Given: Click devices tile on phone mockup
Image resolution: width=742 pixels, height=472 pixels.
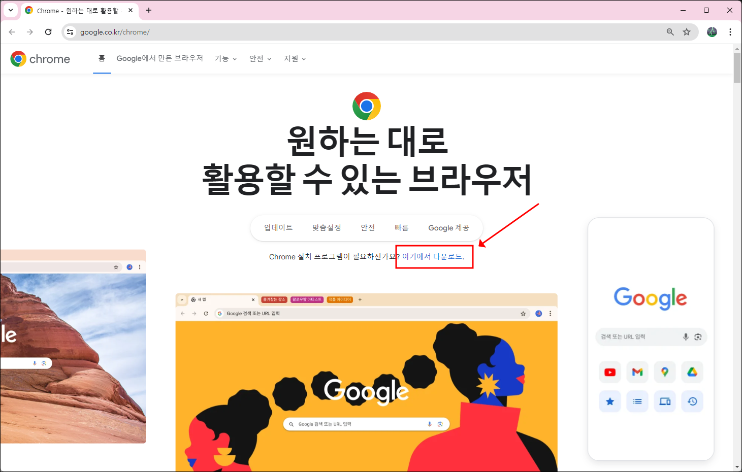Looking at the screenshot, I should point(665,401).
